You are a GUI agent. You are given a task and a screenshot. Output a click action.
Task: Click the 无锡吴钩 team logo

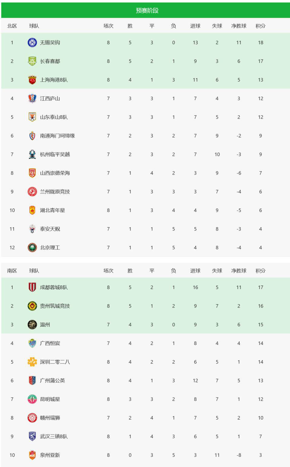32,43
